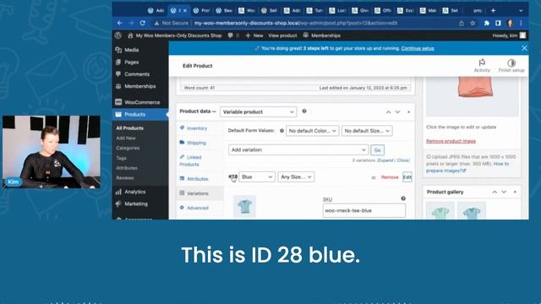The height and width of the screenshot is (304, 541).
Task: Open the Blue color variation dropdown
Action: (x=257, y=177)
